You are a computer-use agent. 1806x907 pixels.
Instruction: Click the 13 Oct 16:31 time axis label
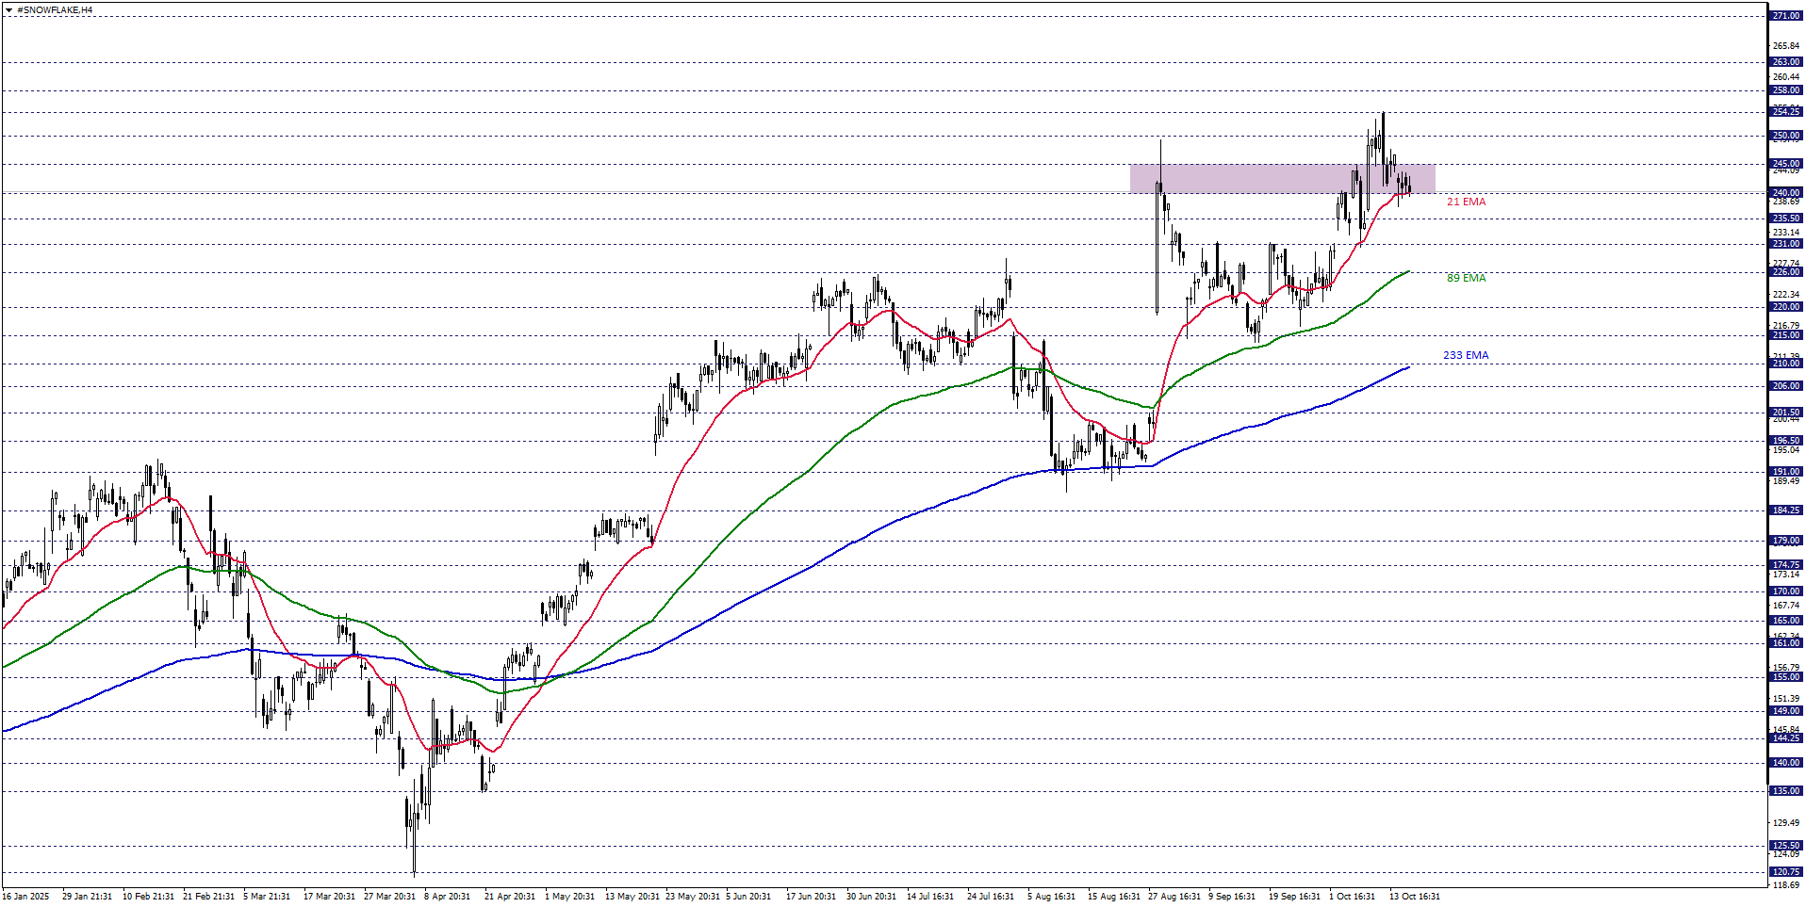1414,897
